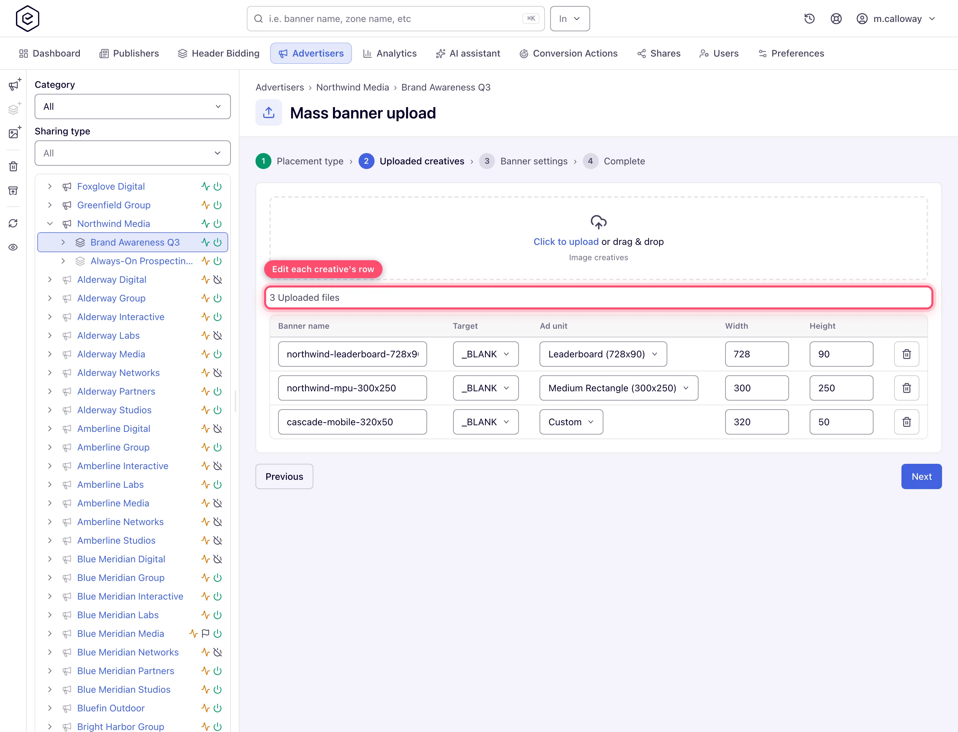Delete the cascade-mobile-320x50 row

(x=906, y=422)
